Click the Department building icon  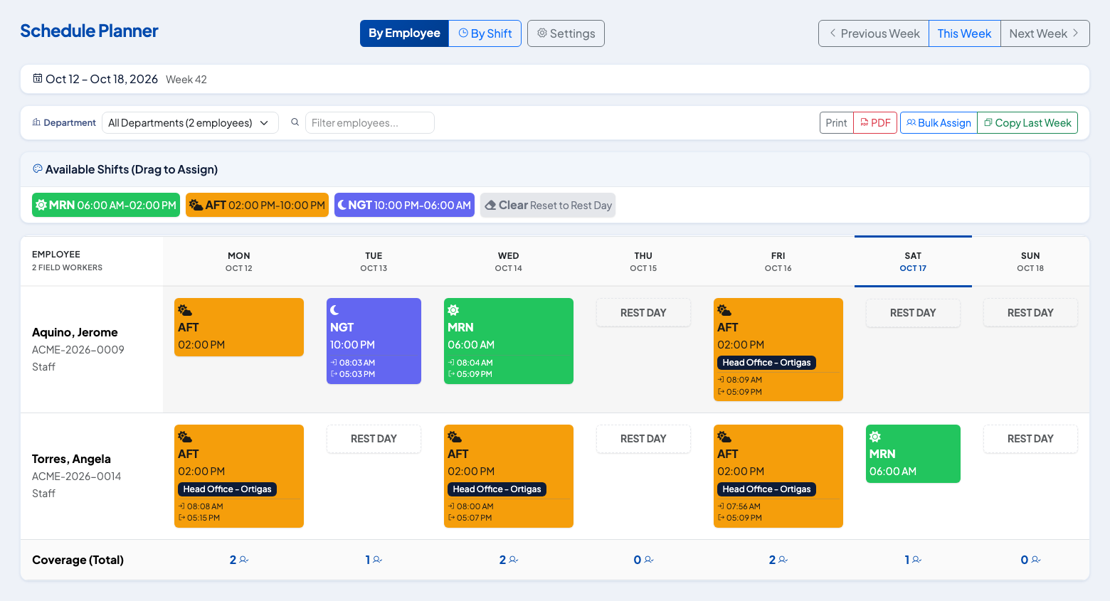[36, 122]
